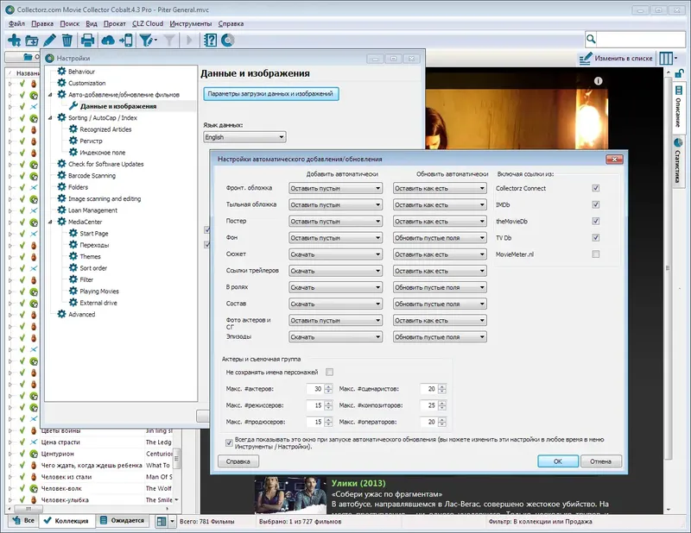Click the Print toolbar icon

click(88, 41)
